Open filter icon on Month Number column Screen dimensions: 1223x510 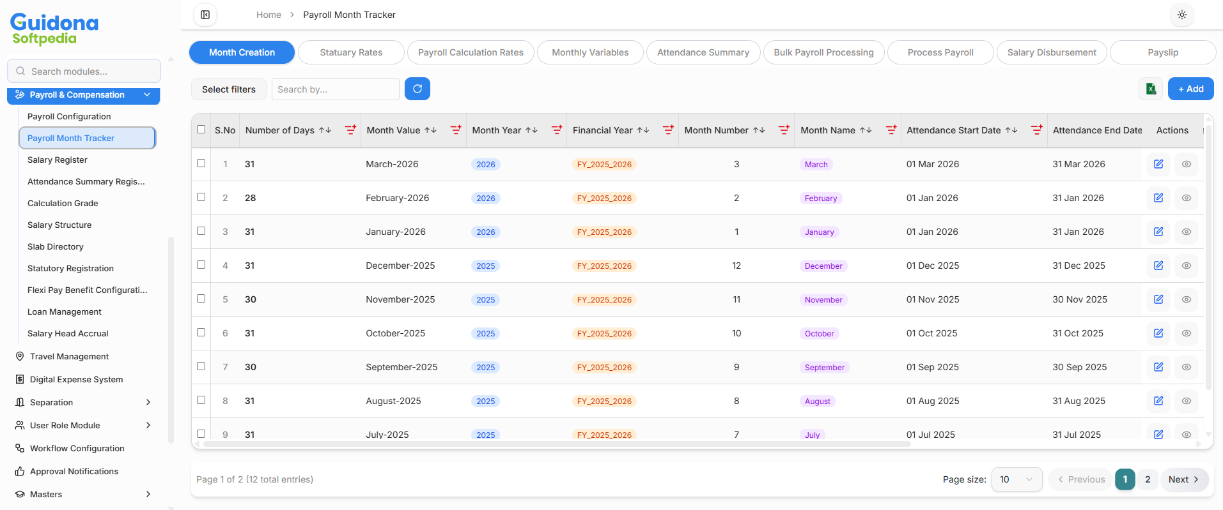(x=784, y=130)
